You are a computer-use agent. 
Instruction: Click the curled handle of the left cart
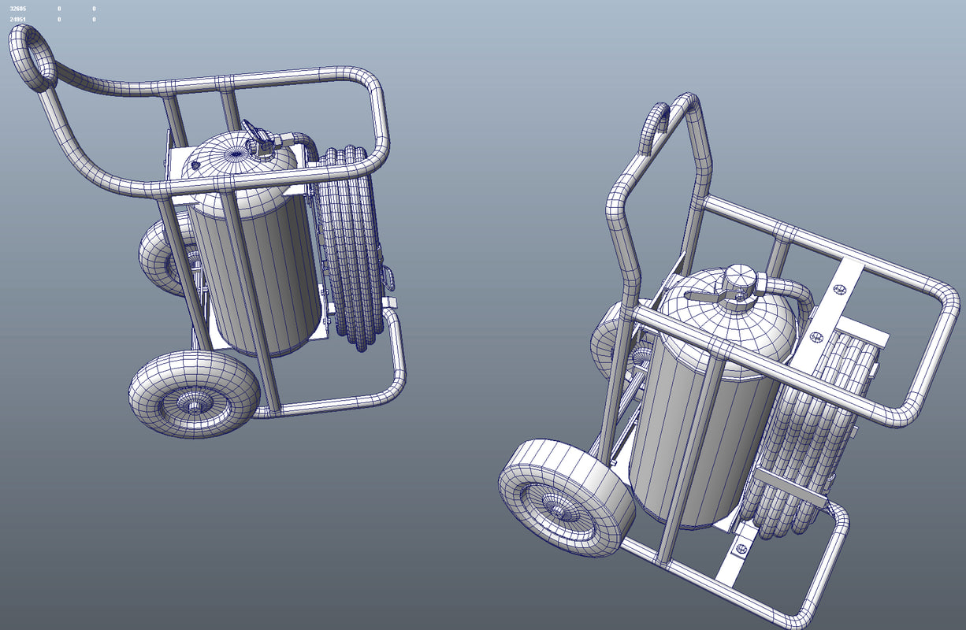point(32,55)
